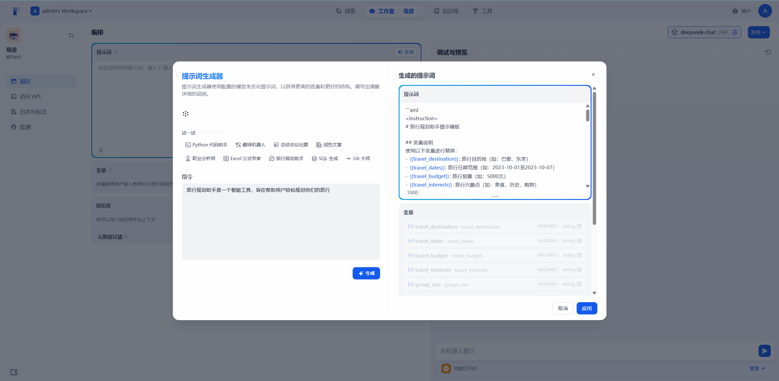779x381 pixels.
Task: Switch to the 工具 tools tab
Action: pos(482,11)
